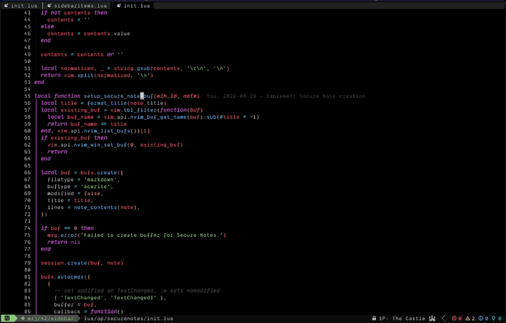Click the 'markdown' filetype string
506x323 pixels.
tap(100, 180)
